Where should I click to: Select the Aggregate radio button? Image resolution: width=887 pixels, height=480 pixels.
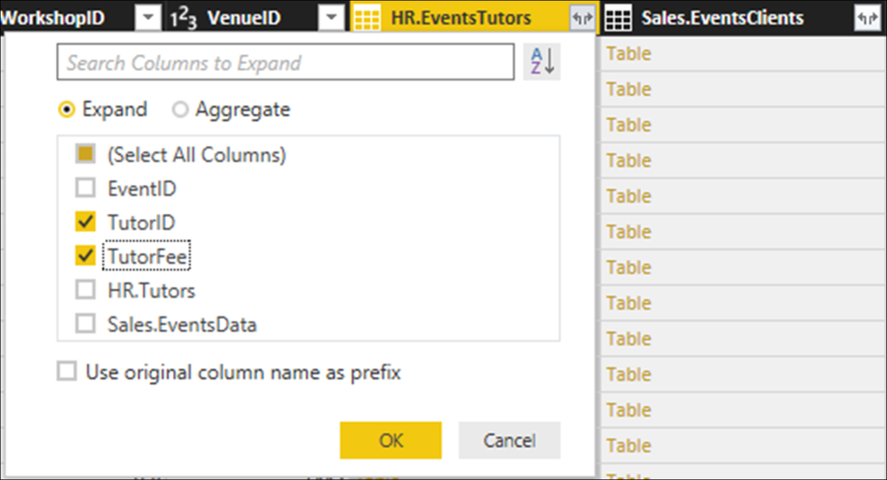tap(180, 110)
